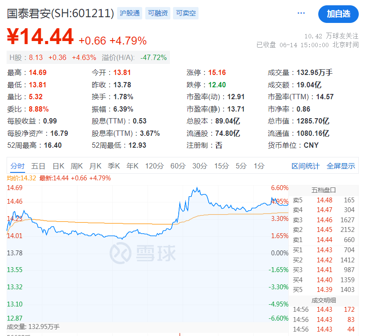Click the 加自选 add to watchlist button
Viewport: 368px width, 336px height.
pyautogui.click(x=338, y=14)
